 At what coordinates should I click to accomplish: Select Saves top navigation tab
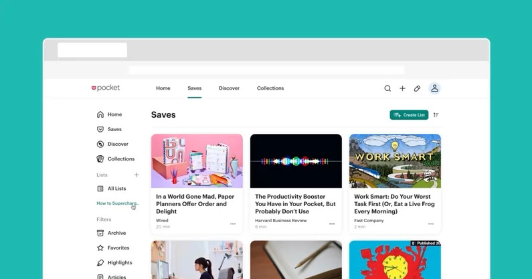click(195, 88)
